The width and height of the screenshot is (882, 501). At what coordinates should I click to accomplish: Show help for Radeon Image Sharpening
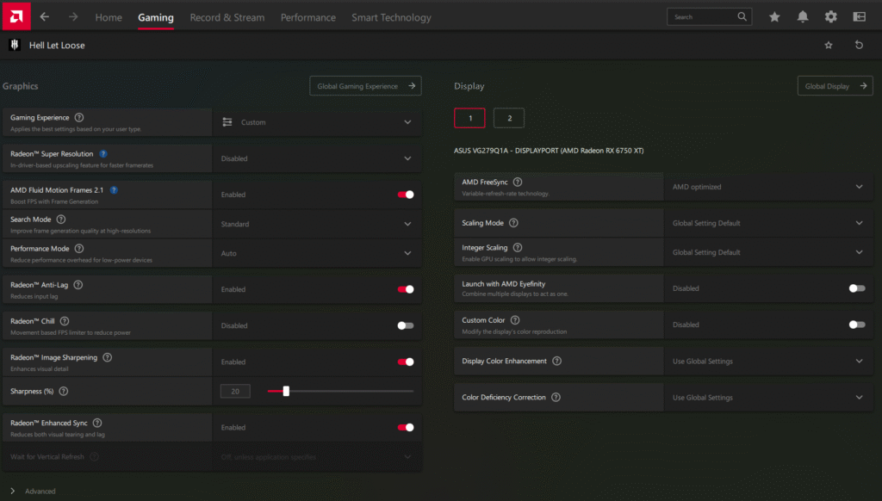coord(108,357)
